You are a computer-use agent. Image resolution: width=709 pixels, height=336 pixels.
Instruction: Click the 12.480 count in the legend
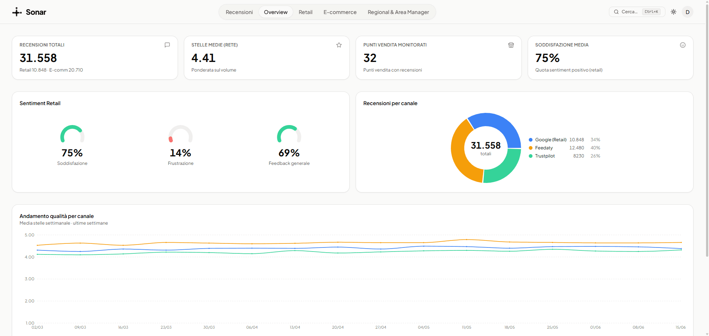point(577,148)
